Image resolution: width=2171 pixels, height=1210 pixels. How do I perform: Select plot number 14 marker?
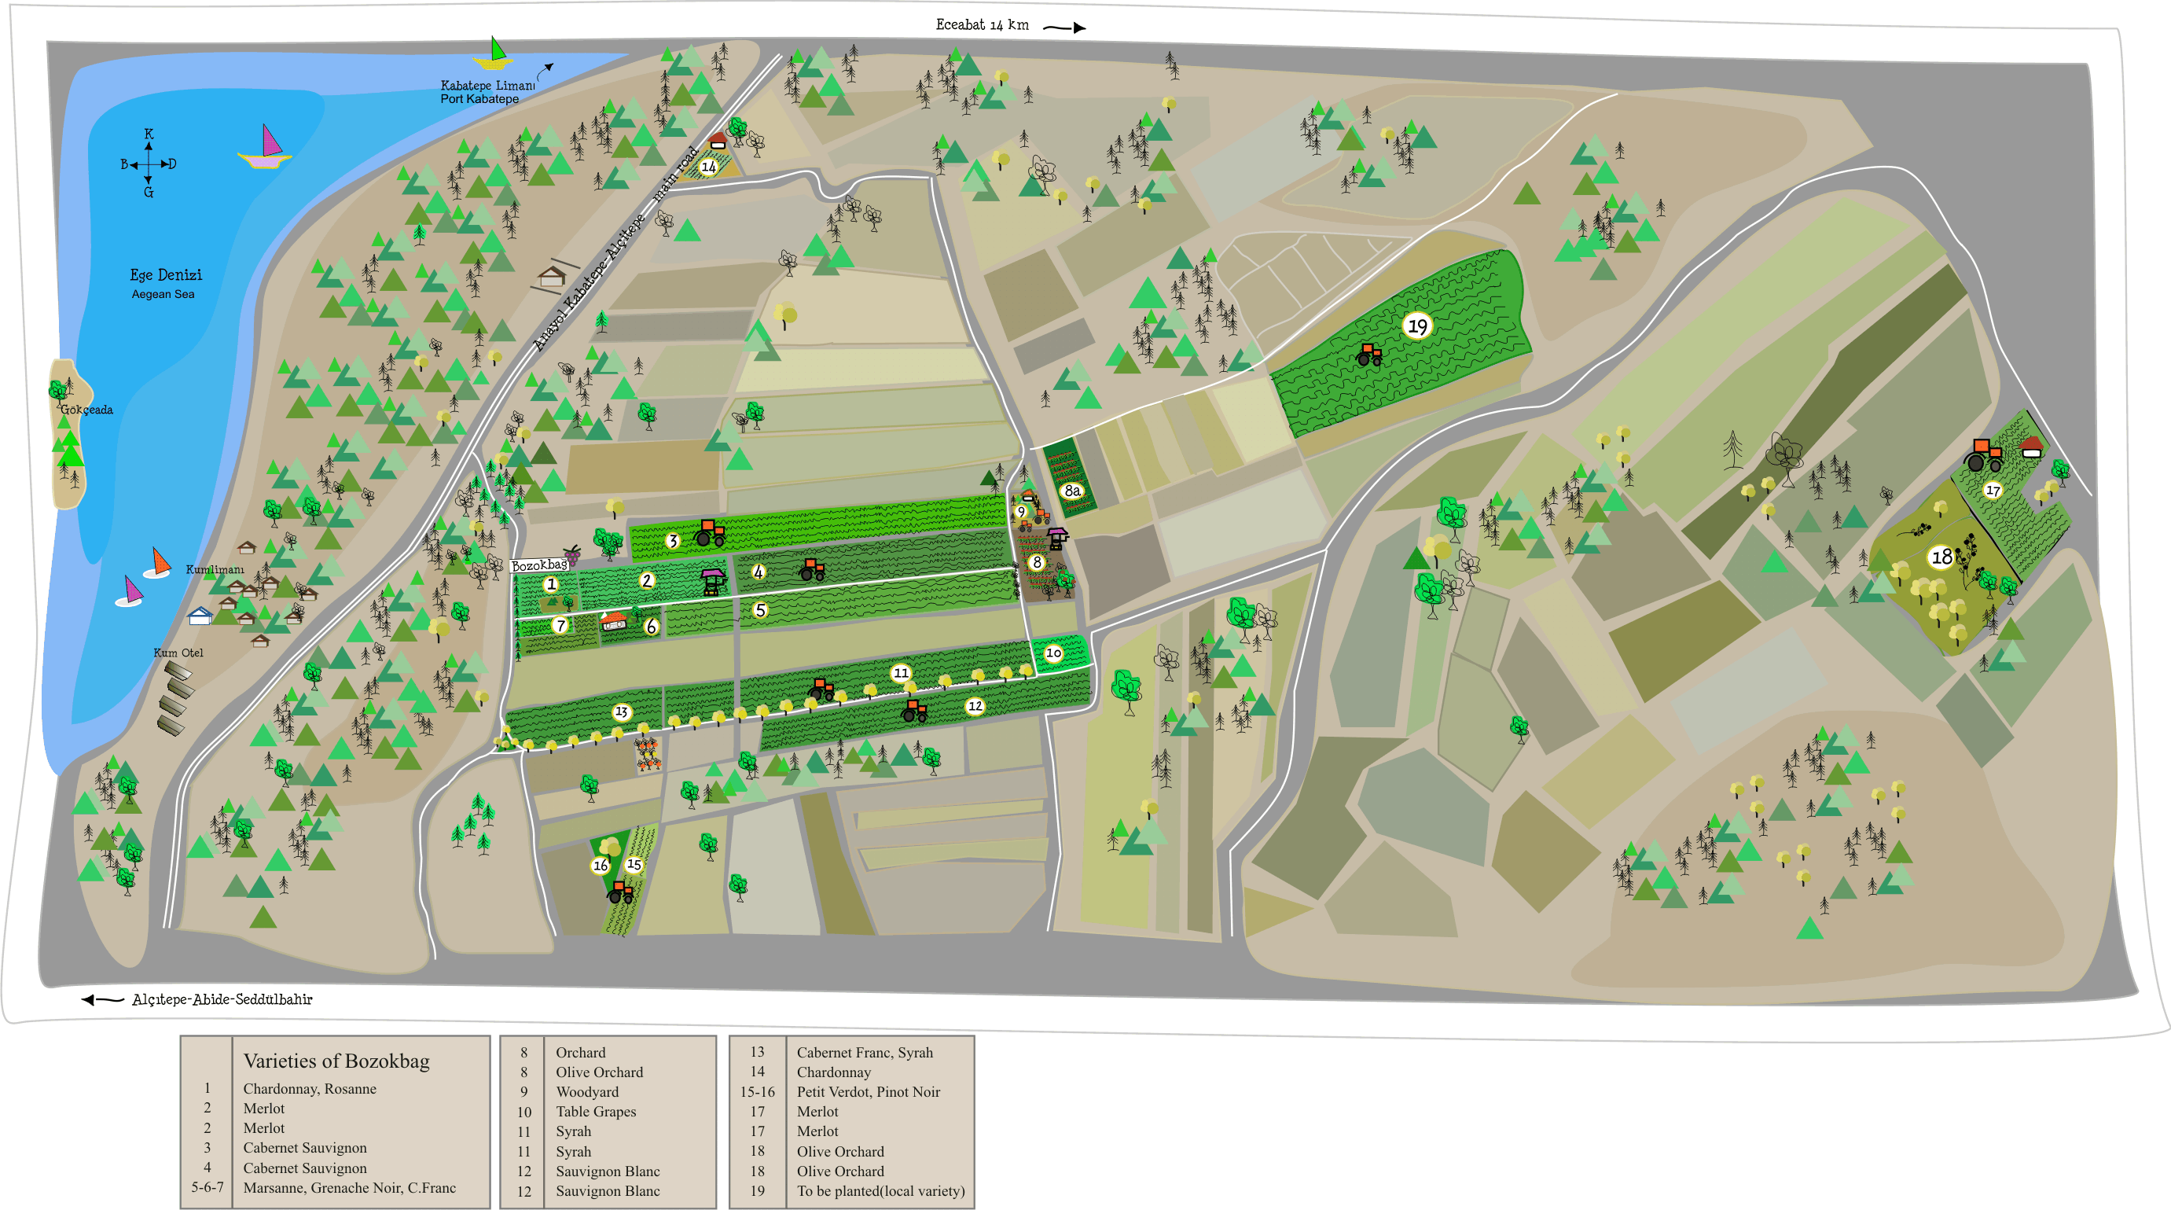709,167
